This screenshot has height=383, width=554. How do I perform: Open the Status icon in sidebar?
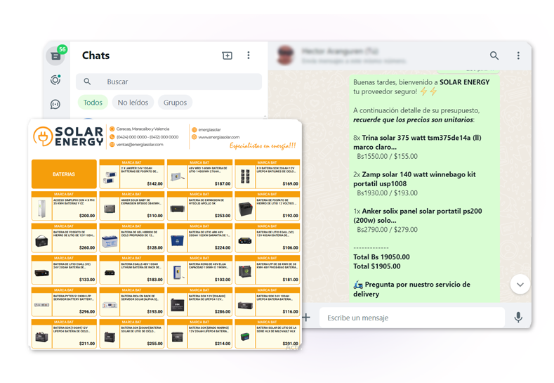click(x=55, y=80)
